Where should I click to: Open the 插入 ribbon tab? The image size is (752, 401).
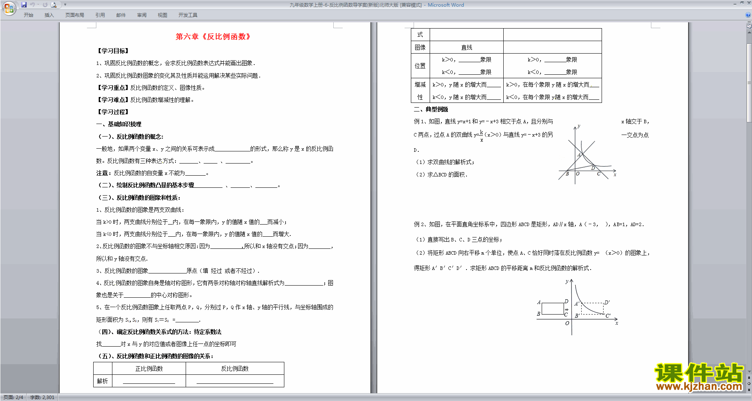pyautogui.click(x=49, y=15)
